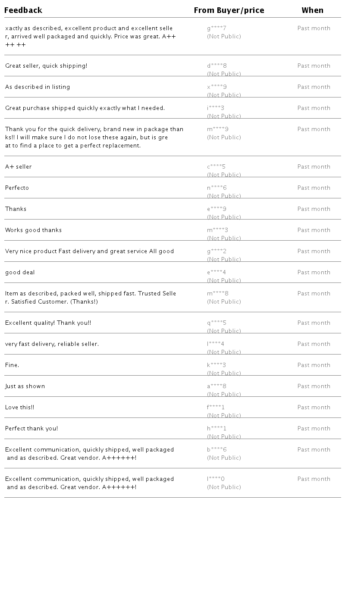Viewport: 345px width, 590px height.
Task: Select buyer m****9 name
Action: pos(217,129)
